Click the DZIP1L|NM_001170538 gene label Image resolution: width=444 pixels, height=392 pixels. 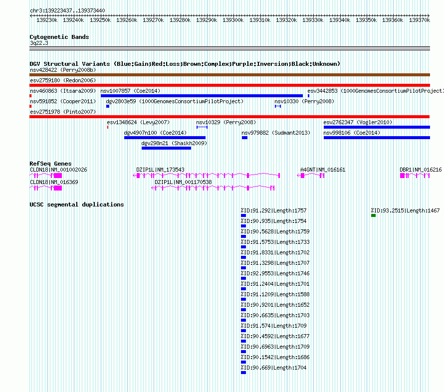pos(183,182)
